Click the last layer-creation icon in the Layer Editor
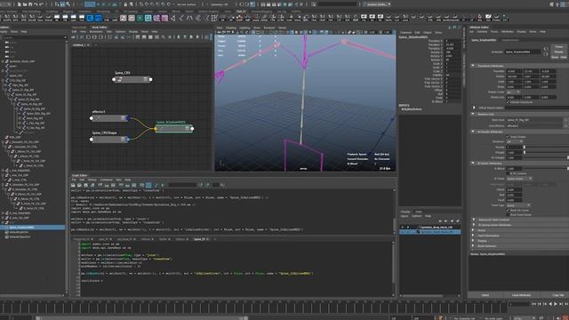 click(458, 221)
